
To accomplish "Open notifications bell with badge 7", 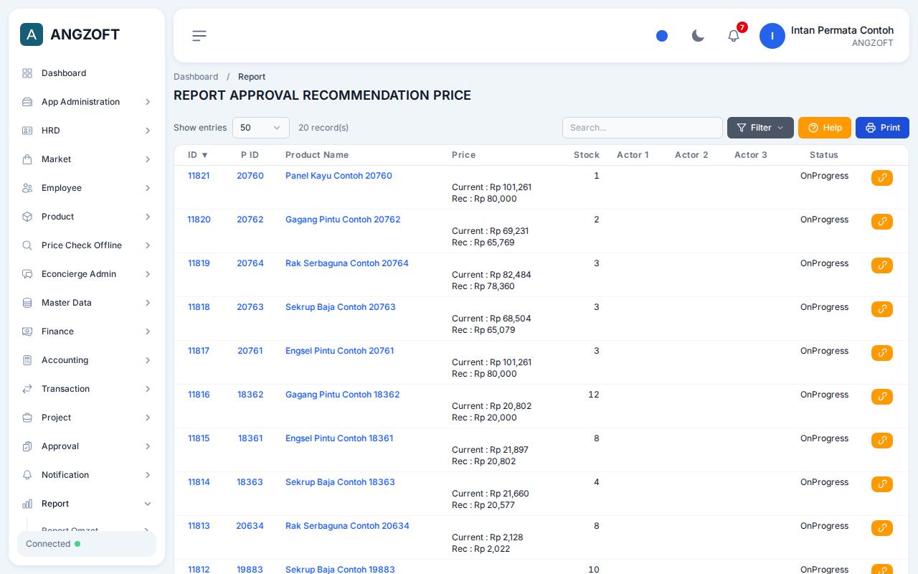I will point(734,36).
